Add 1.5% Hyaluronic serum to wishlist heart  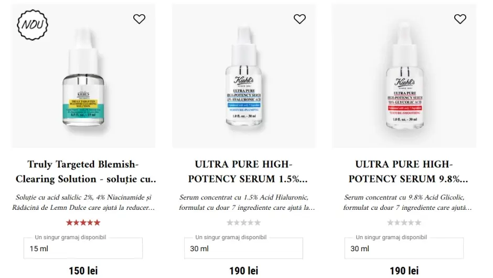(x=299, y=19)
